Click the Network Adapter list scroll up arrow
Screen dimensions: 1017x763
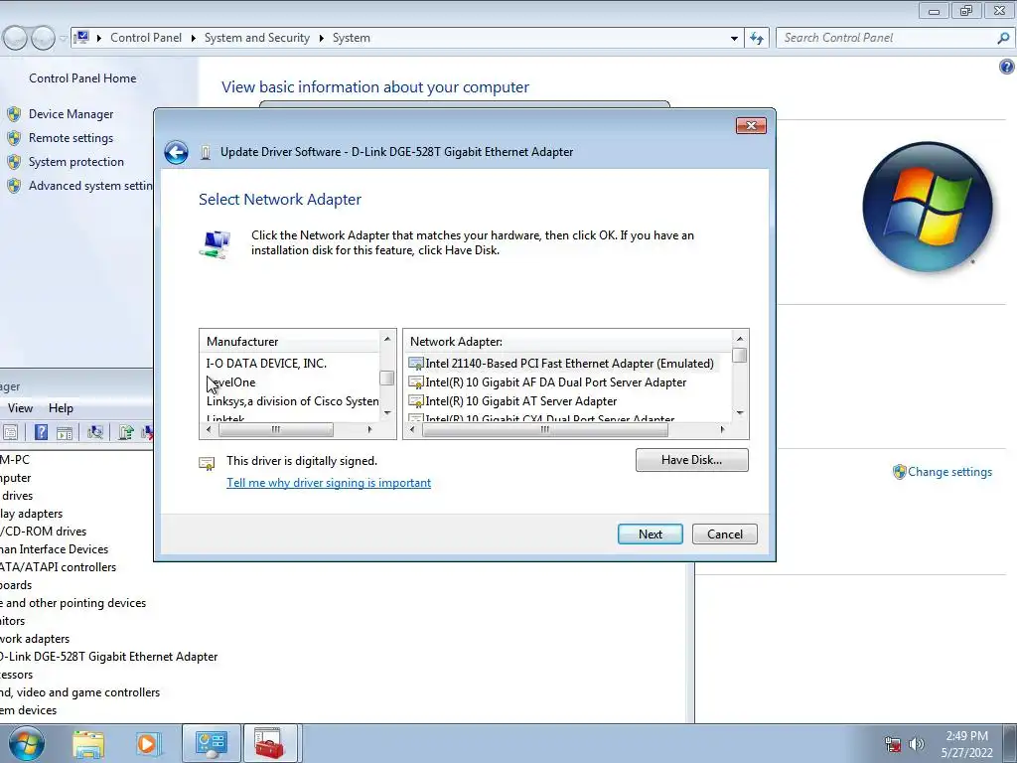click(x=739, y=340)
